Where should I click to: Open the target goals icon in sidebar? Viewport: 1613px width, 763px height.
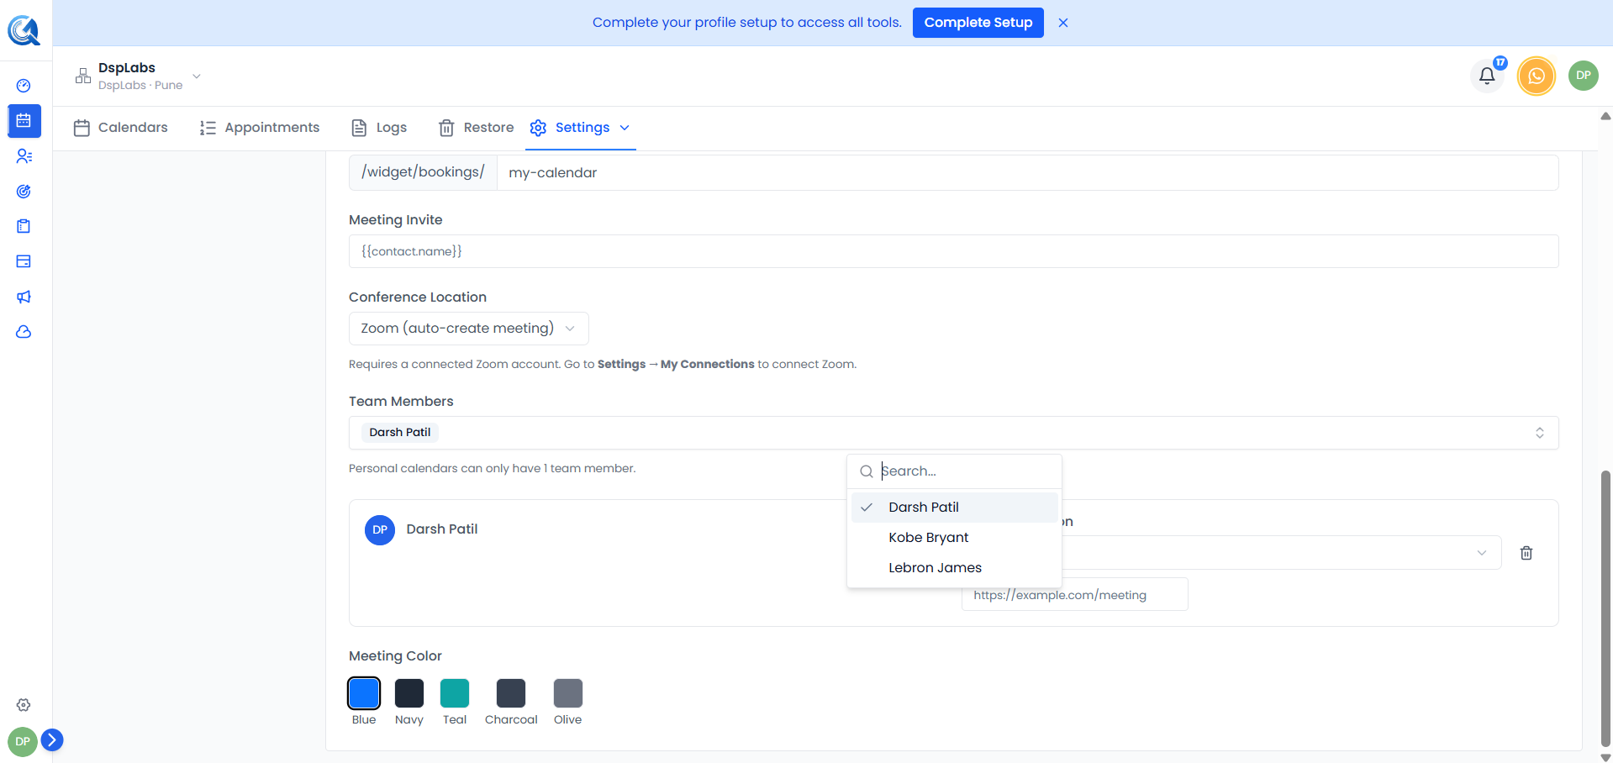click(x=24, y=192)
